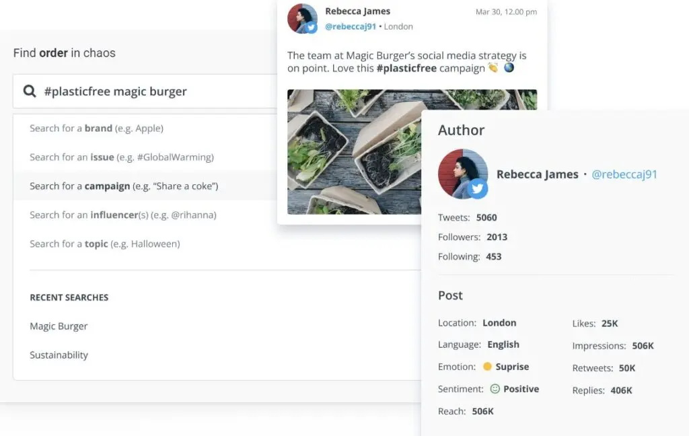Click the clapping hands emoji in the tweet
This screenshot has width=689, height=436.
click(493, 68)
